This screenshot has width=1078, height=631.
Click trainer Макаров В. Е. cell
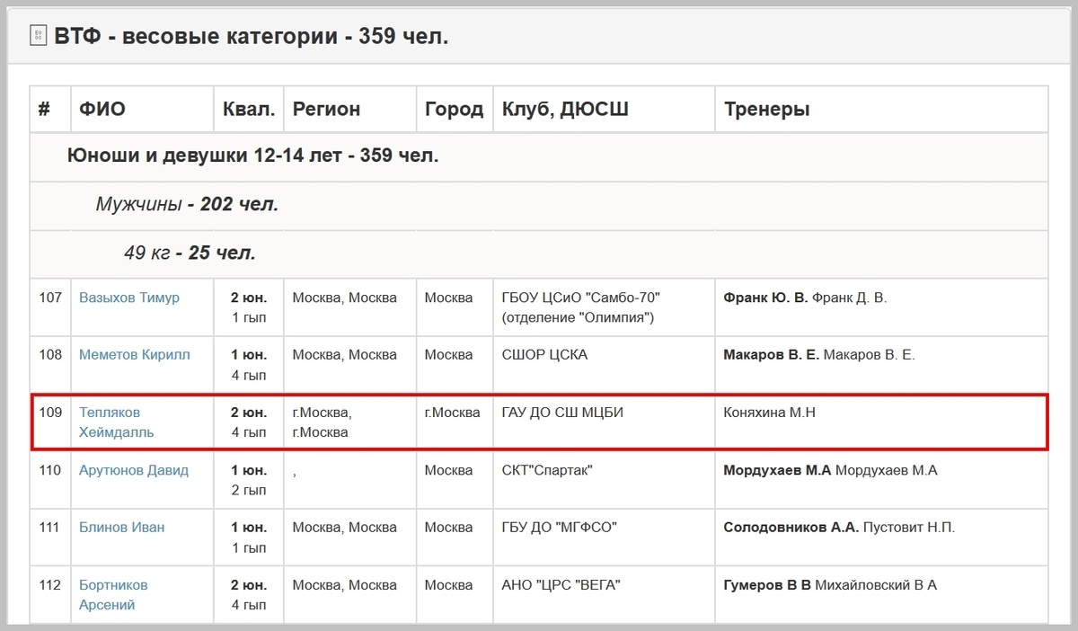881,365
